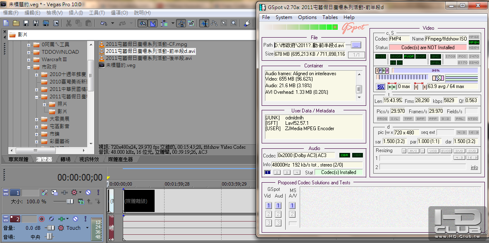Click the Save disk icon in Vegas toolbar

pyautogui.click(x=26, y=23)
